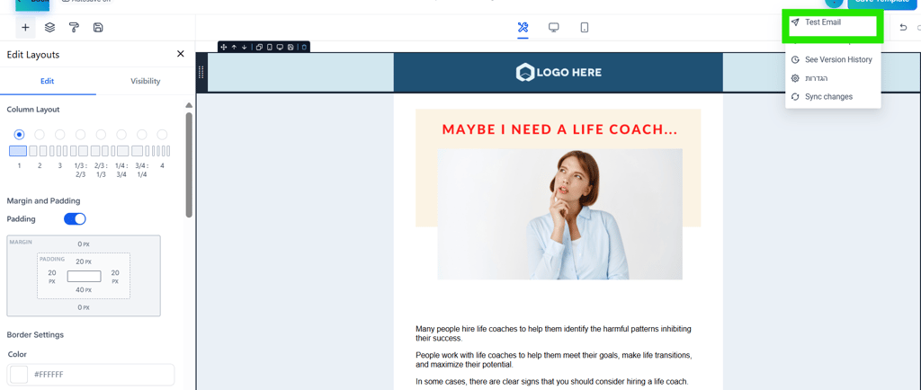This screenshot has height=390, width=921.
Task: Move section down with arrow icon
Action: [x=244, y=47]
